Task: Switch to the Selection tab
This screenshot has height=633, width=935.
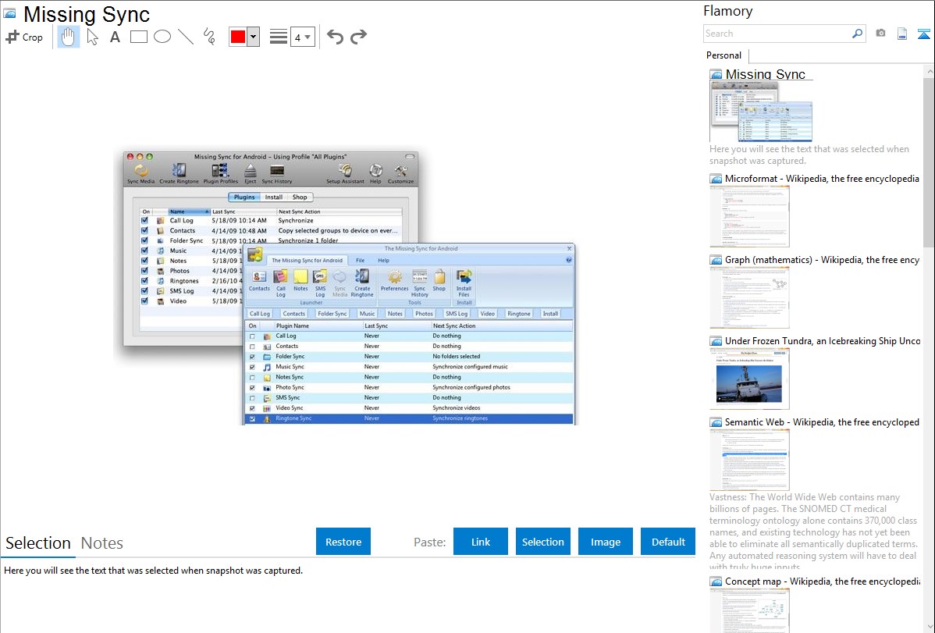Action: [38, 543]
